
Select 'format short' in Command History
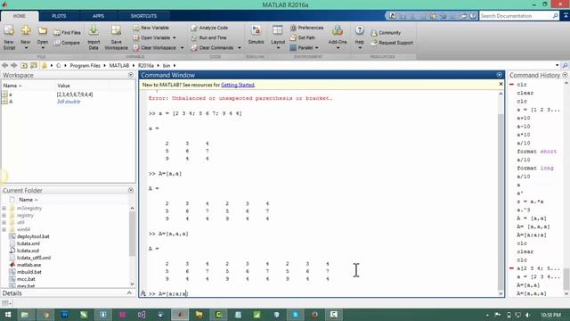click(x=536, y=152)
